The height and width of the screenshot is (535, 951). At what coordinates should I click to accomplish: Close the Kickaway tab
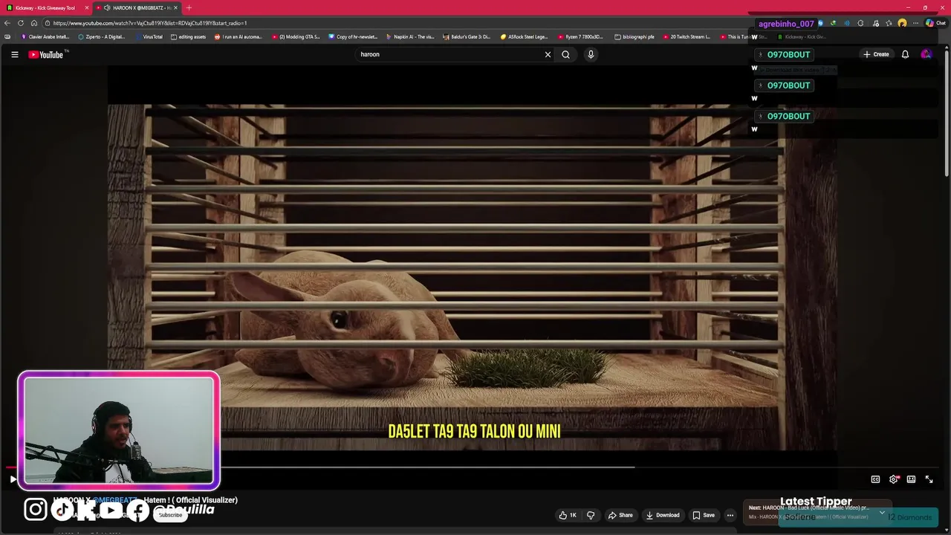click(87, 7)
